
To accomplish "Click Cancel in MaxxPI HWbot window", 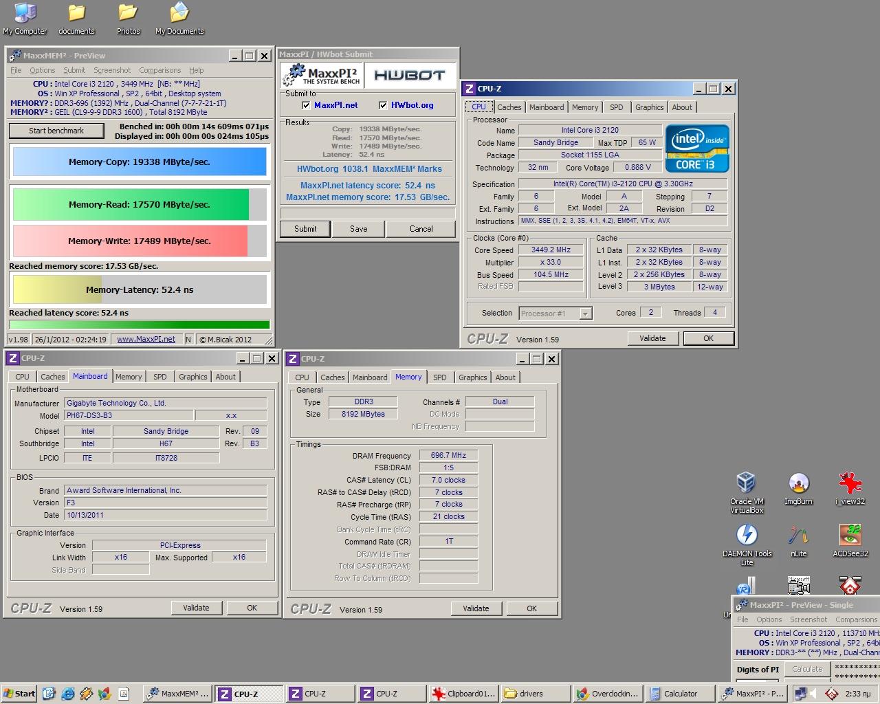I will tap(421, 229).
